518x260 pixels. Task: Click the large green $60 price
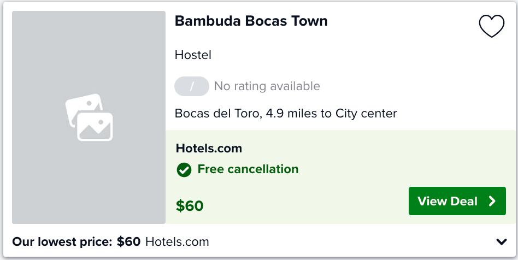[190, 206]
